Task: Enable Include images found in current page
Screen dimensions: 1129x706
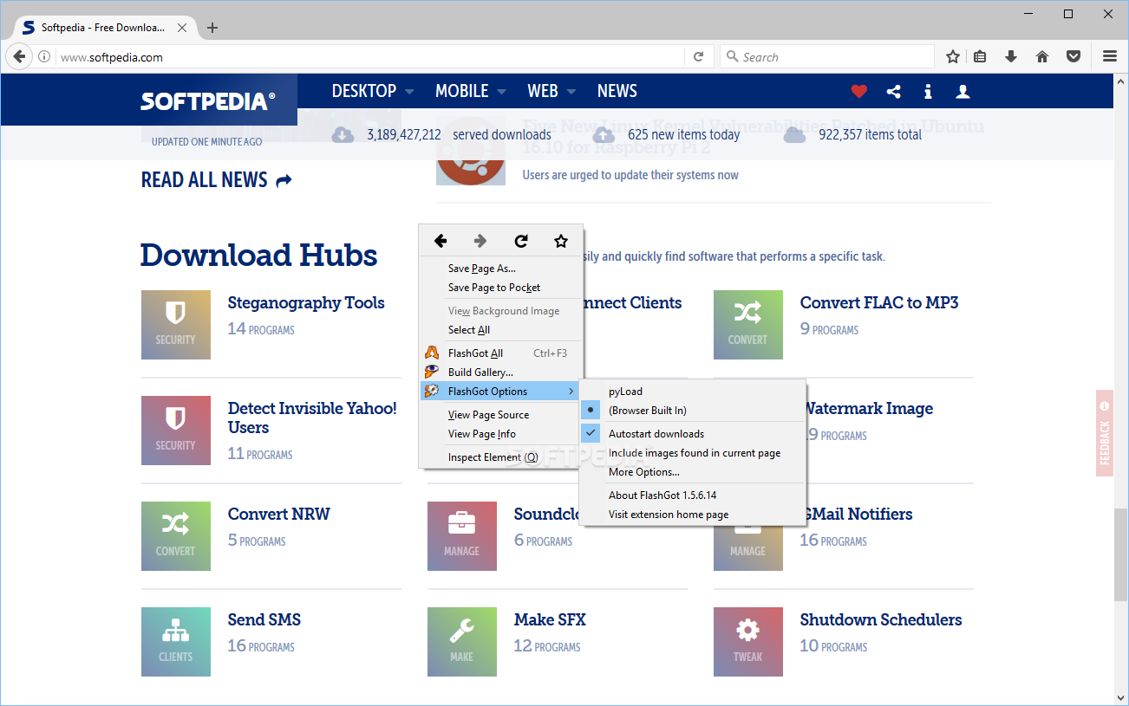Action: click(x=693, y=453)
